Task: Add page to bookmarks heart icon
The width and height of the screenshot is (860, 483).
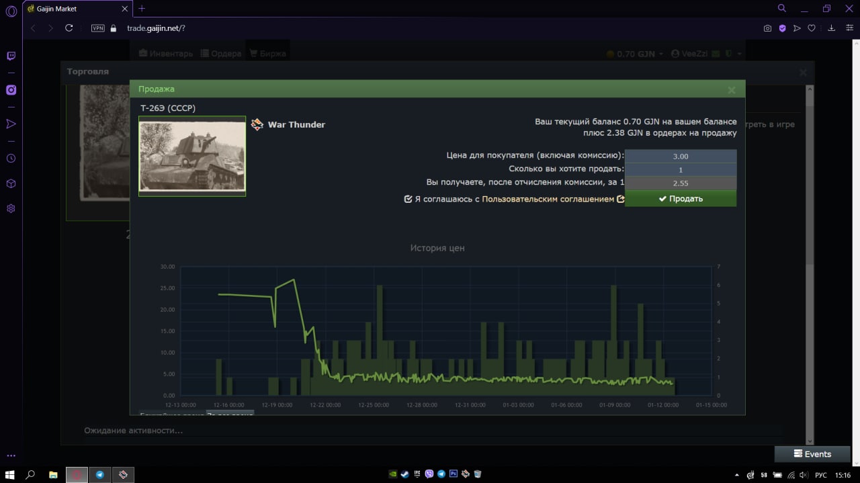Action: pyautogui.click(x=812, y=28)
